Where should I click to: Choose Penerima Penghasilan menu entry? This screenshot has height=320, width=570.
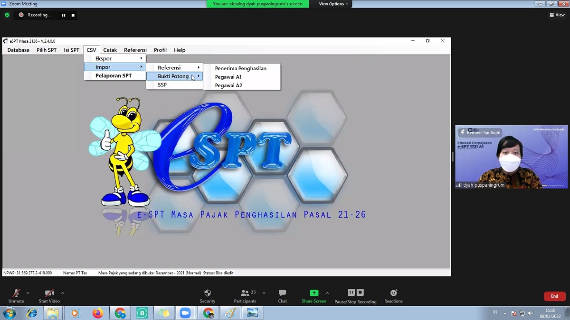click(240, 68)
